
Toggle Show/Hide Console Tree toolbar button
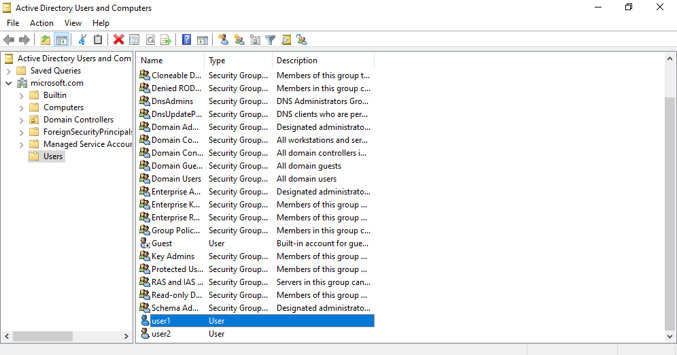click(x=62, y=40)
